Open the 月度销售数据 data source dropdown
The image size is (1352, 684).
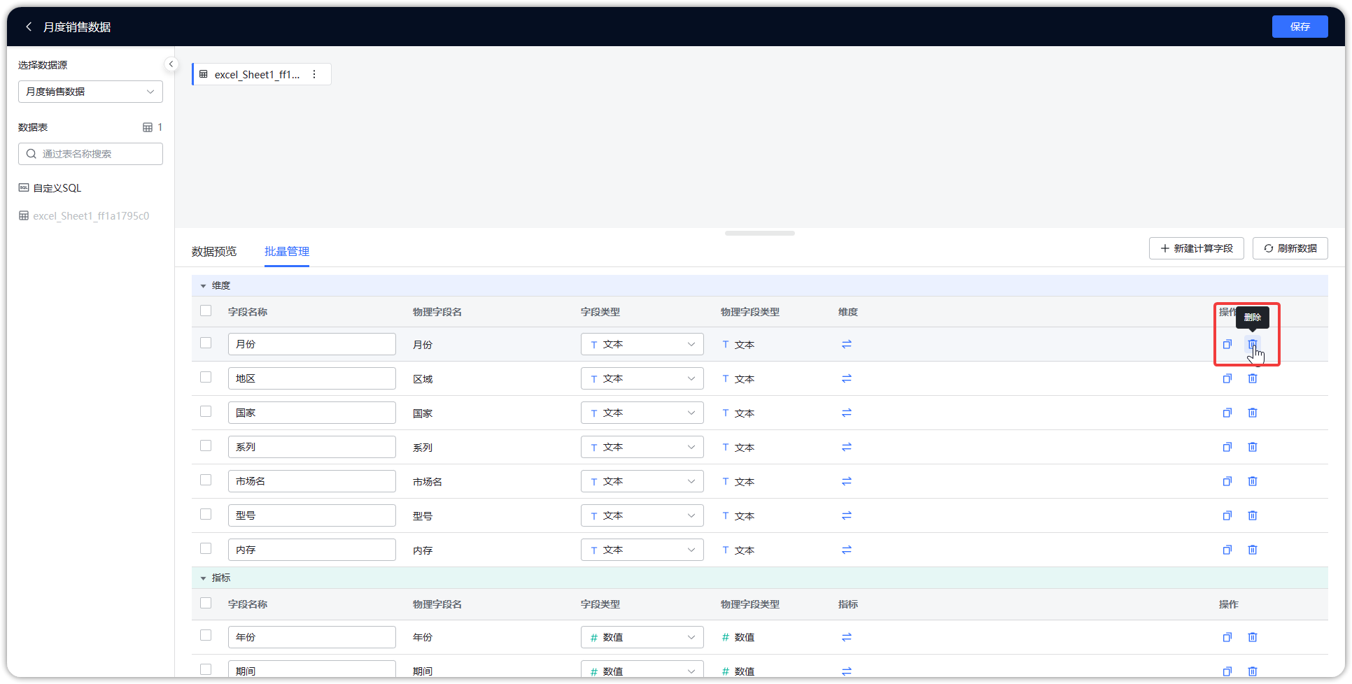pos(90,92)
